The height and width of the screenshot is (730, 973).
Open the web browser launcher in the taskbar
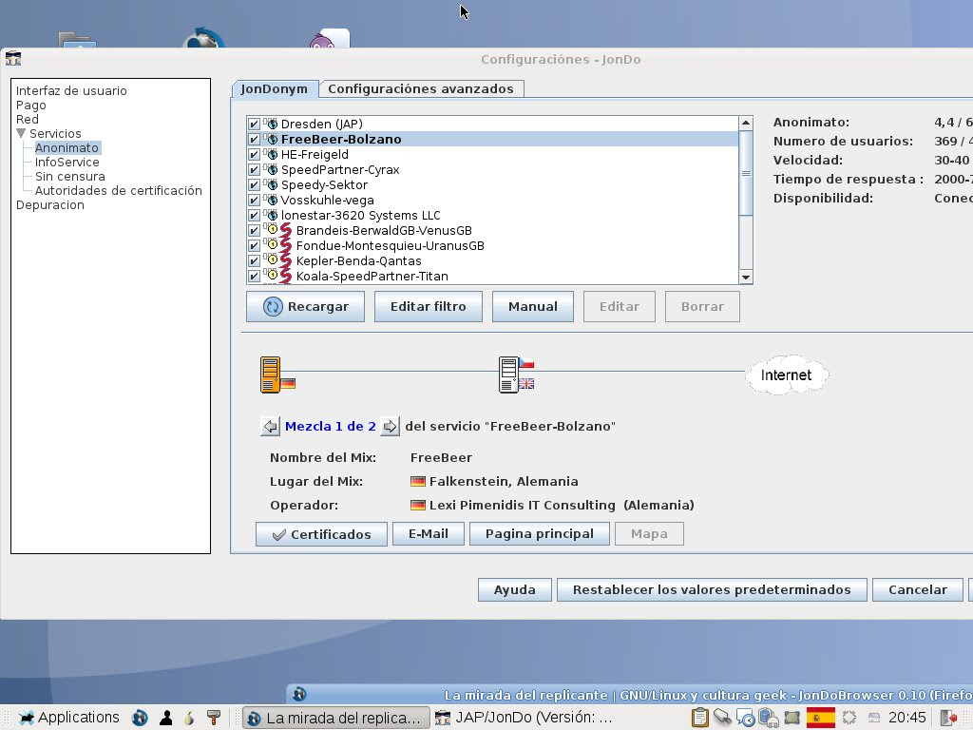tap(141, 718)
